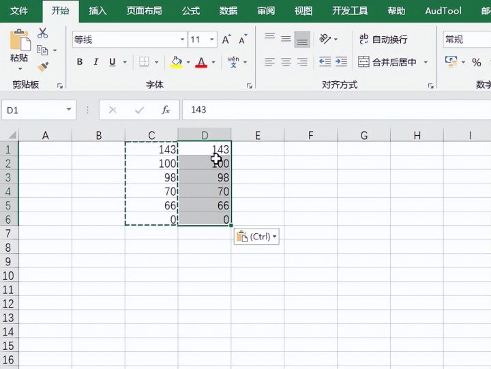The height and width of the screenshot is (369, 491).
Task: Expand the 粘贴 paste options arrow
Action: 20,69
